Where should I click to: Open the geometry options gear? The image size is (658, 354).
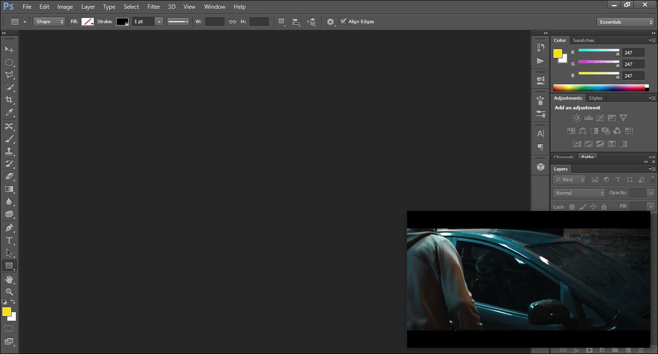330,22
